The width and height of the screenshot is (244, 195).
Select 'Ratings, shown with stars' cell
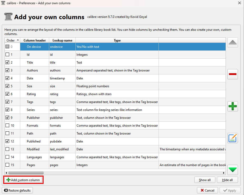(x=117, y=94)
